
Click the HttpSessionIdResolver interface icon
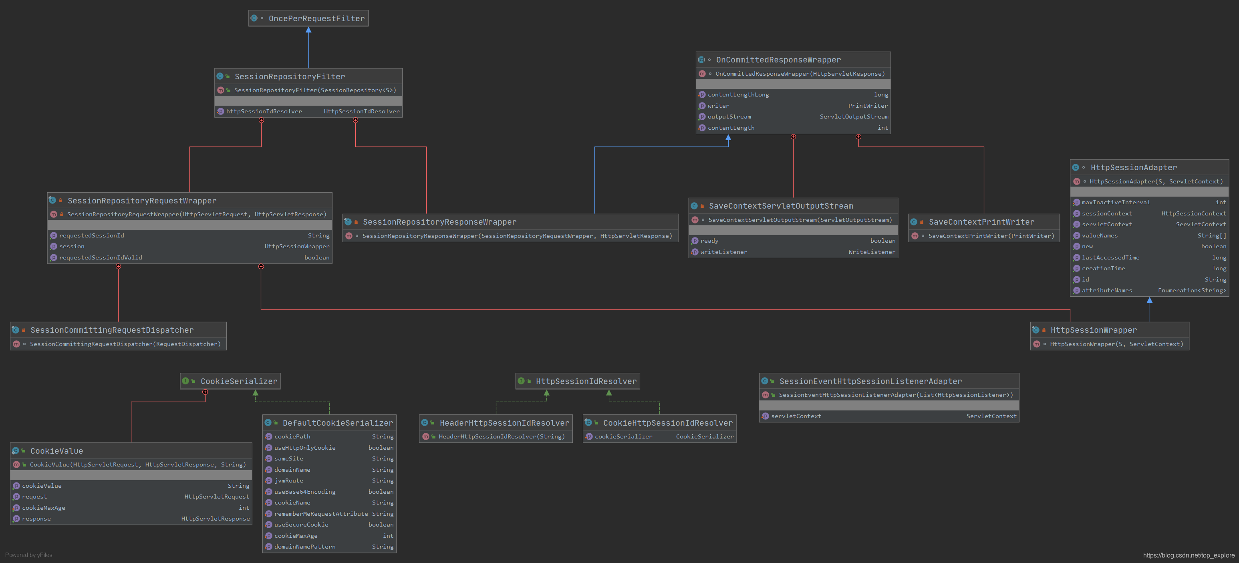[x=521, y=381]
